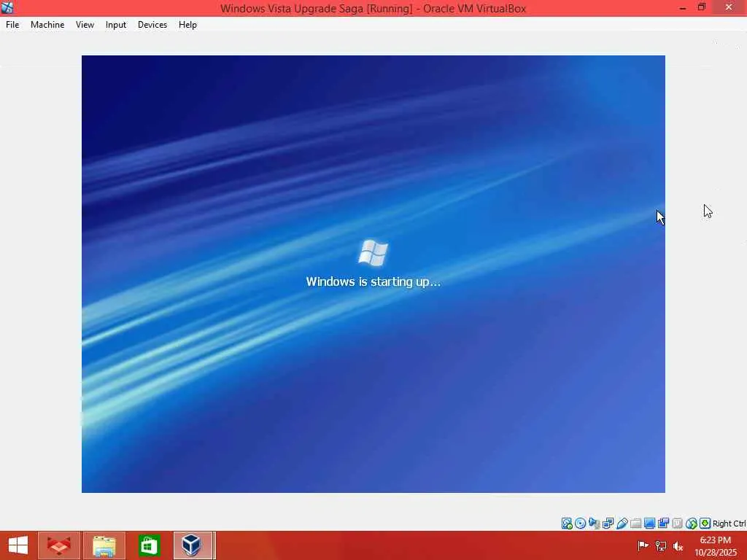
Task: Click the hard disk activity indicator icon
Action: (566, 524)
